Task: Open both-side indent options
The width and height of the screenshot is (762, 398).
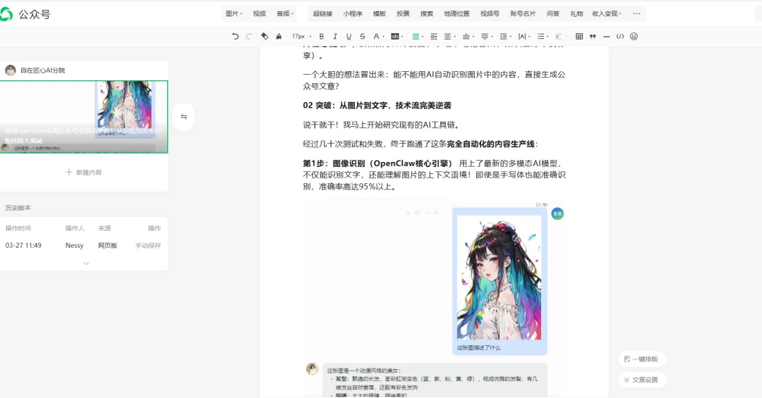Action: coord(448,37)
